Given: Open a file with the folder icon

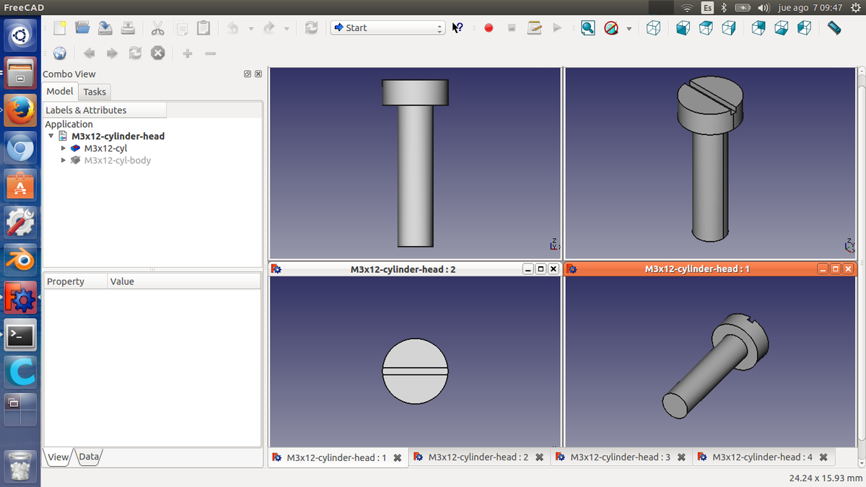Looking at the screenshot, I should (82, 27).
